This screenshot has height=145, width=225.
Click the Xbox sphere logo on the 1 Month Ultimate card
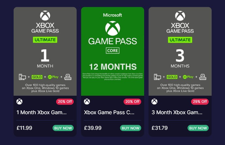(x=45, y=16)
